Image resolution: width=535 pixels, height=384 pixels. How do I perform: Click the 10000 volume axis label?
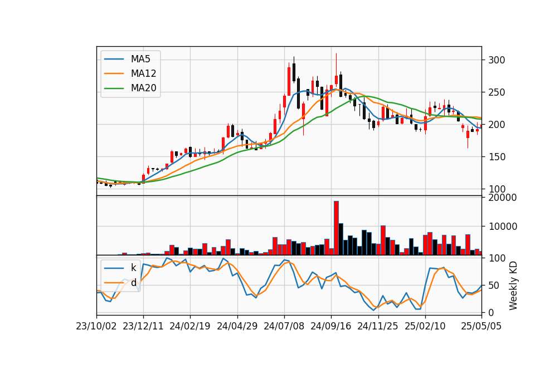click(503, 227)
